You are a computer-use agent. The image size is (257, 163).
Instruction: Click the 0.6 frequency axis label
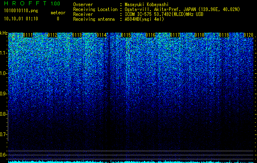click(3, 155)
